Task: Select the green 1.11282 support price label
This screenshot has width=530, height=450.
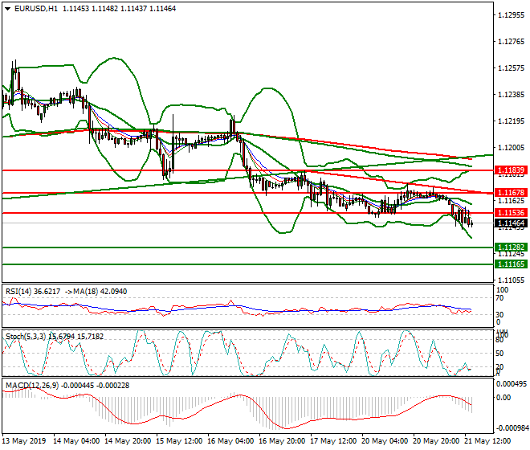Action: pos(511,247)
